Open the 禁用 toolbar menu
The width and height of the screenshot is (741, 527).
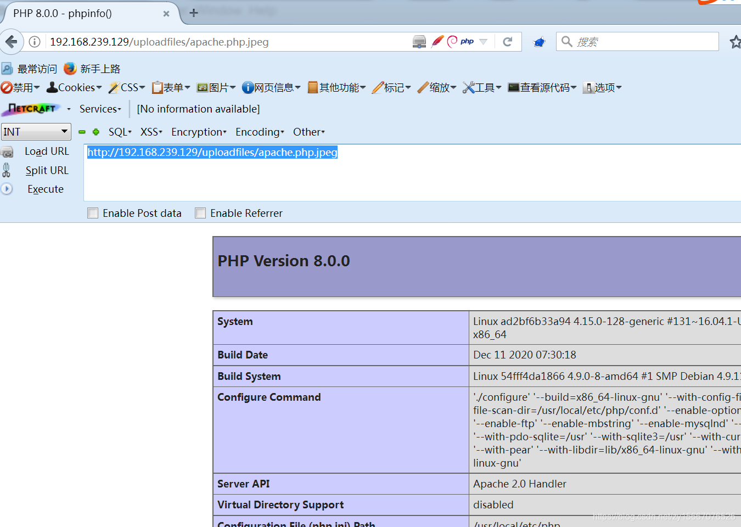click(x=20, y=87)
